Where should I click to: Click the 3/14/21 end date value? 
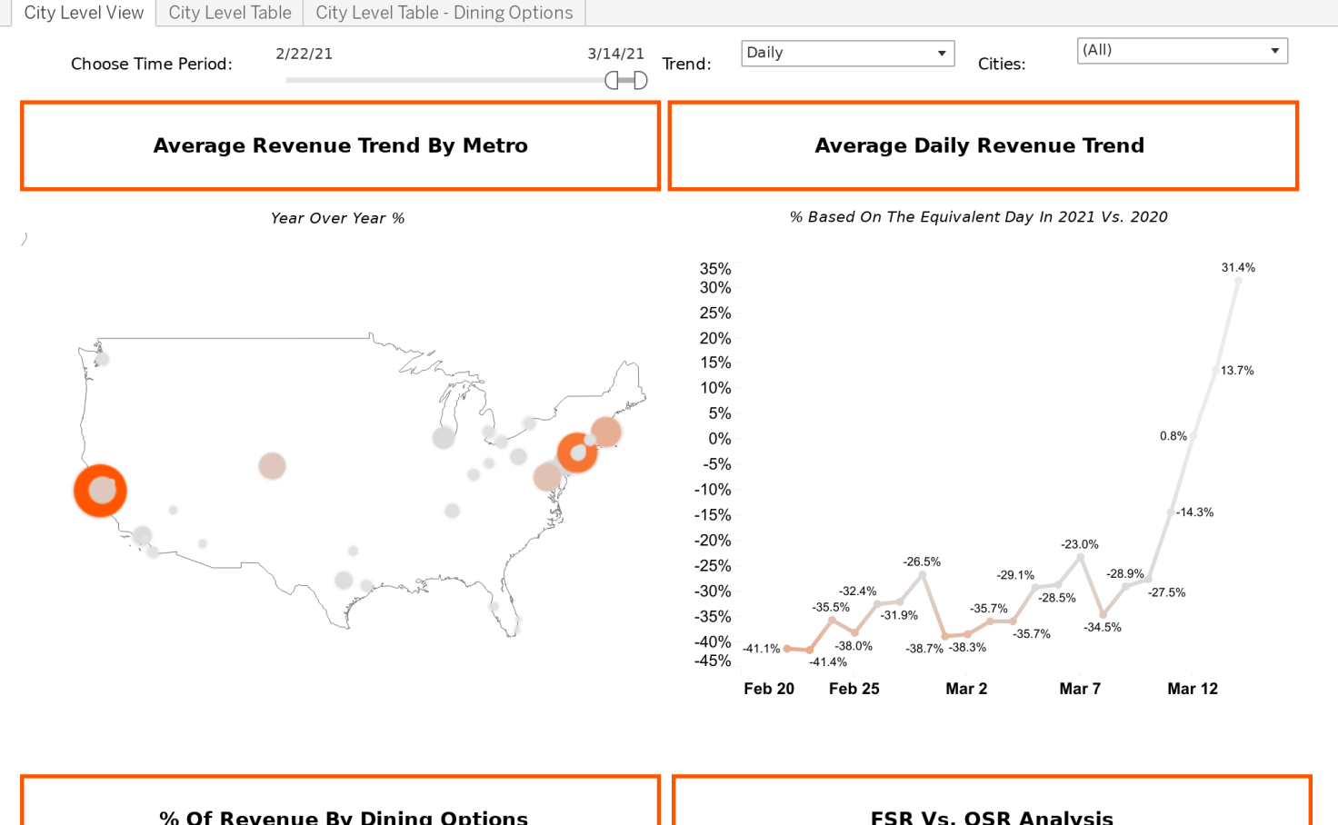pos(615,54)
